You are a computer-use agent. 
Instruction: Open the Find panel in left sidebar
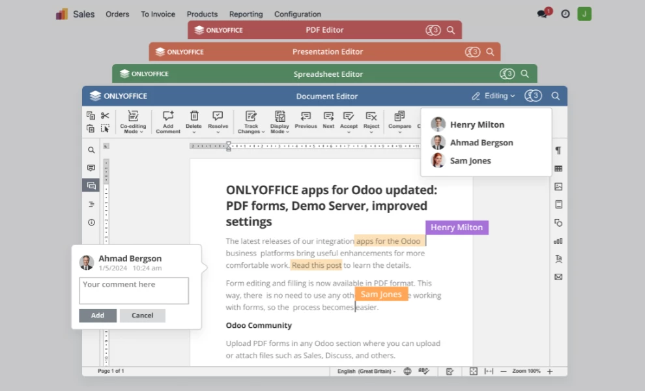[91, 151]
